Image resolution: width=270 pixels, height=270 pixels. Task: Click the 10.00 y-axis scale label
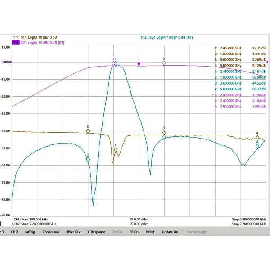[x=6, y=47]
